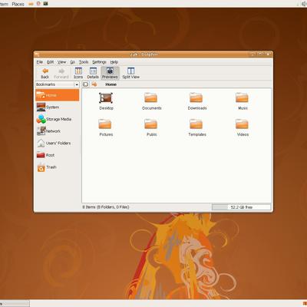Open the Places menu in the top panel
Image resolution: width=307 pixels, height=307 pixels.
(x=18, y=4)
